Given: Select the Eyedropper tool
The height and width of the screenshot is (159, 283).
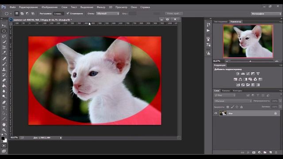Looking at the screenshot, I should 4,53.
